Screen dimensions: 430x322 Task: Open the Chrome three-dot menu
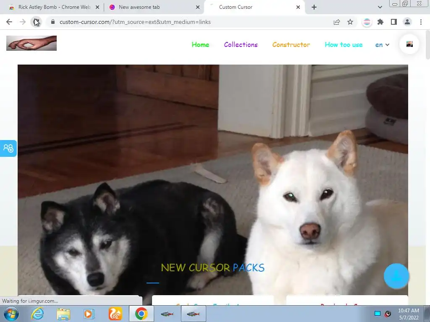[421, 22]
